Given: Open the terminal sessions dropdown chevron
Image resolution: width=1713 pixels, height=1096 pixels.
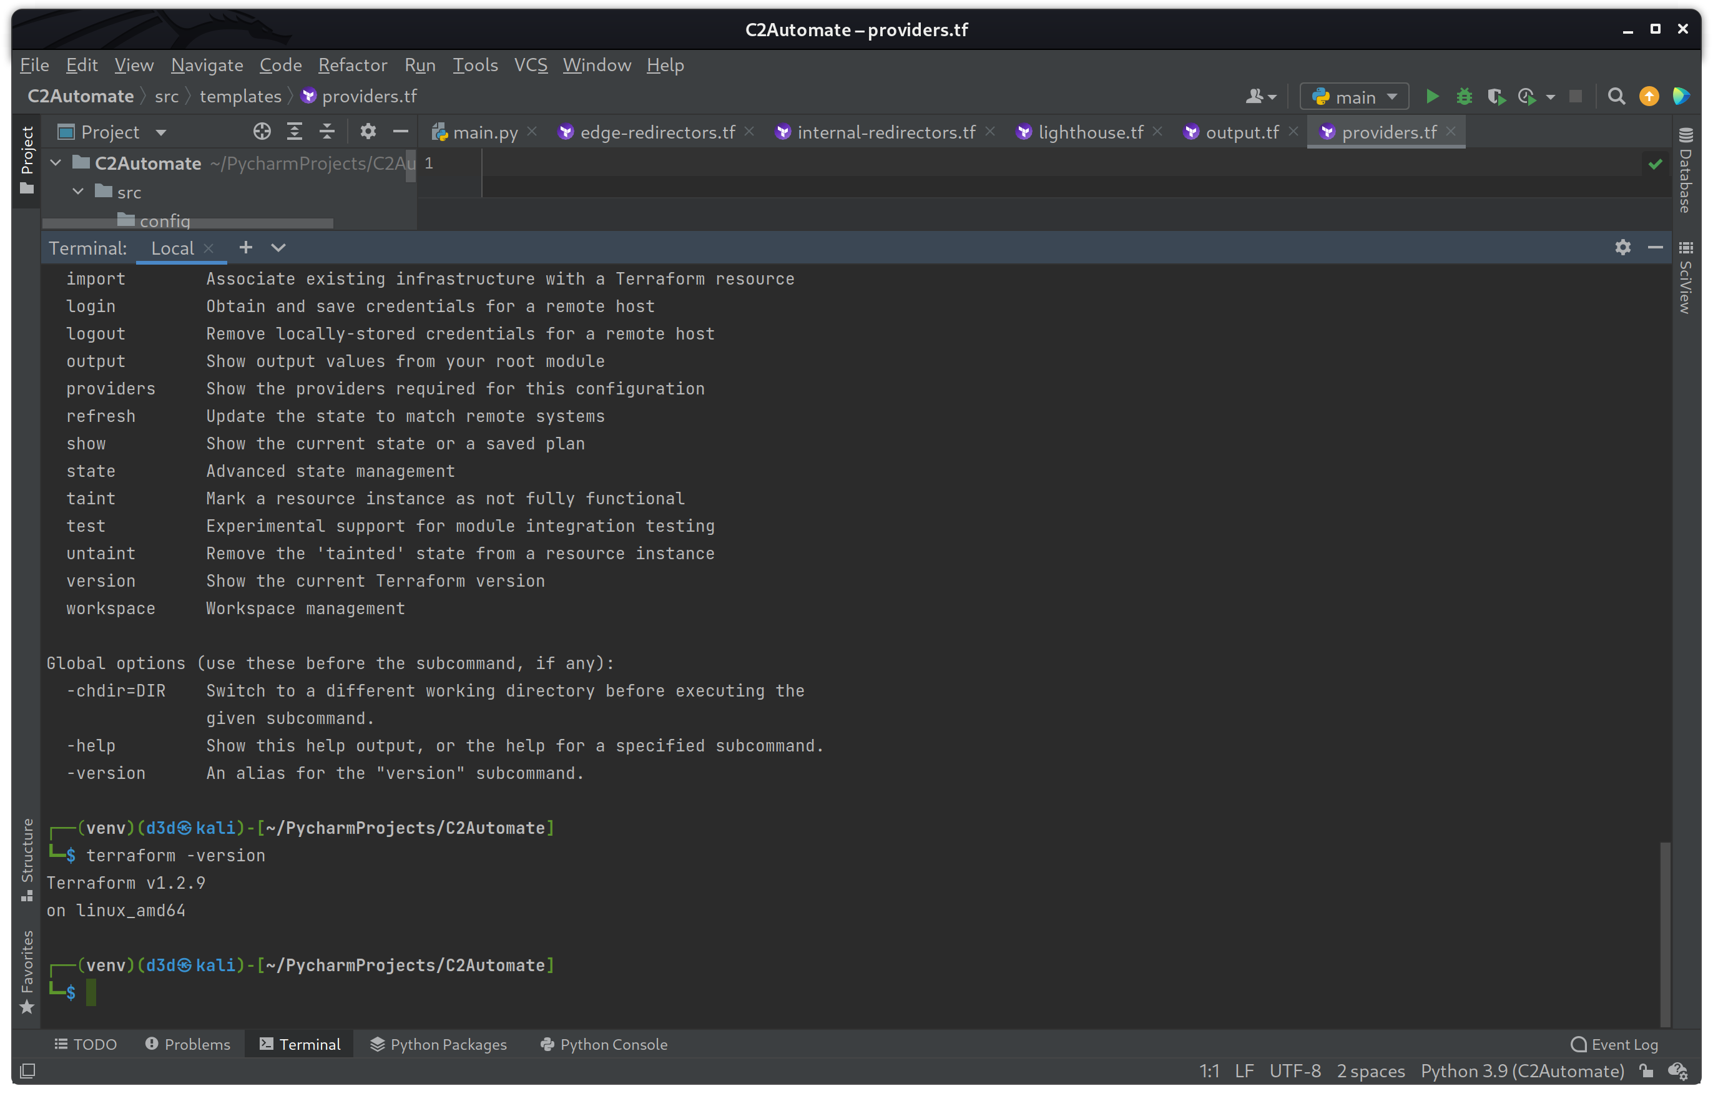Looking at the screenshot, I should tap(278, 248).
